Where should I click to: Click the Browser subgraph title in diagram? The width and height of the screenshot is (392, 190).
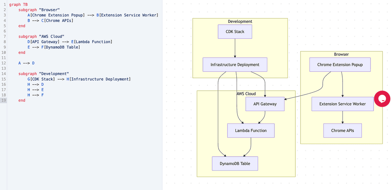coord(342,54)
